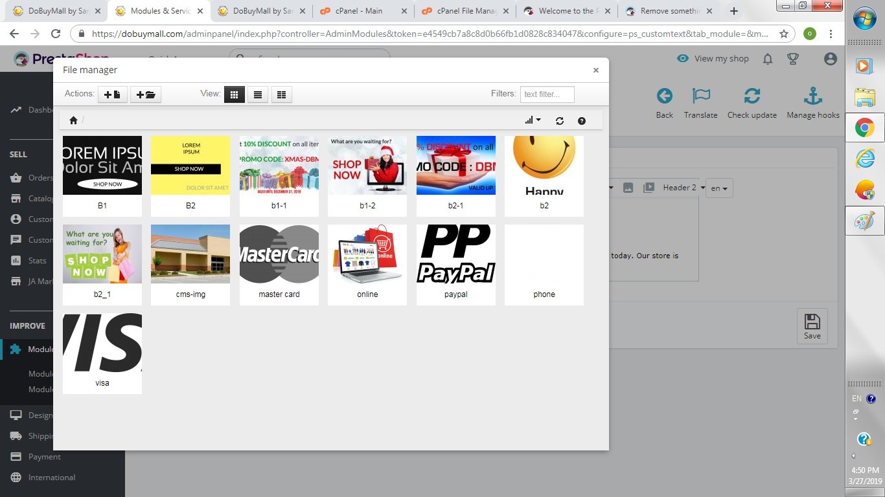The width and height of the screenshot is (885, 497).
Task: Open file manager help icon
Action: click(582, 121)
